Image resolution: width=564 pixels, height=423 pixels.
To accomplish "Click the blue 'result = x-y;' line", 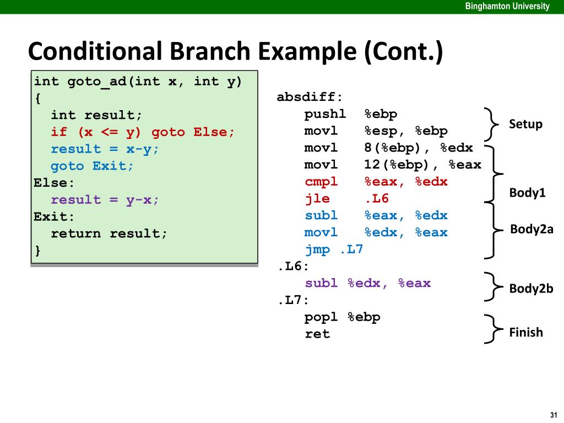I will tap(105, 149).
